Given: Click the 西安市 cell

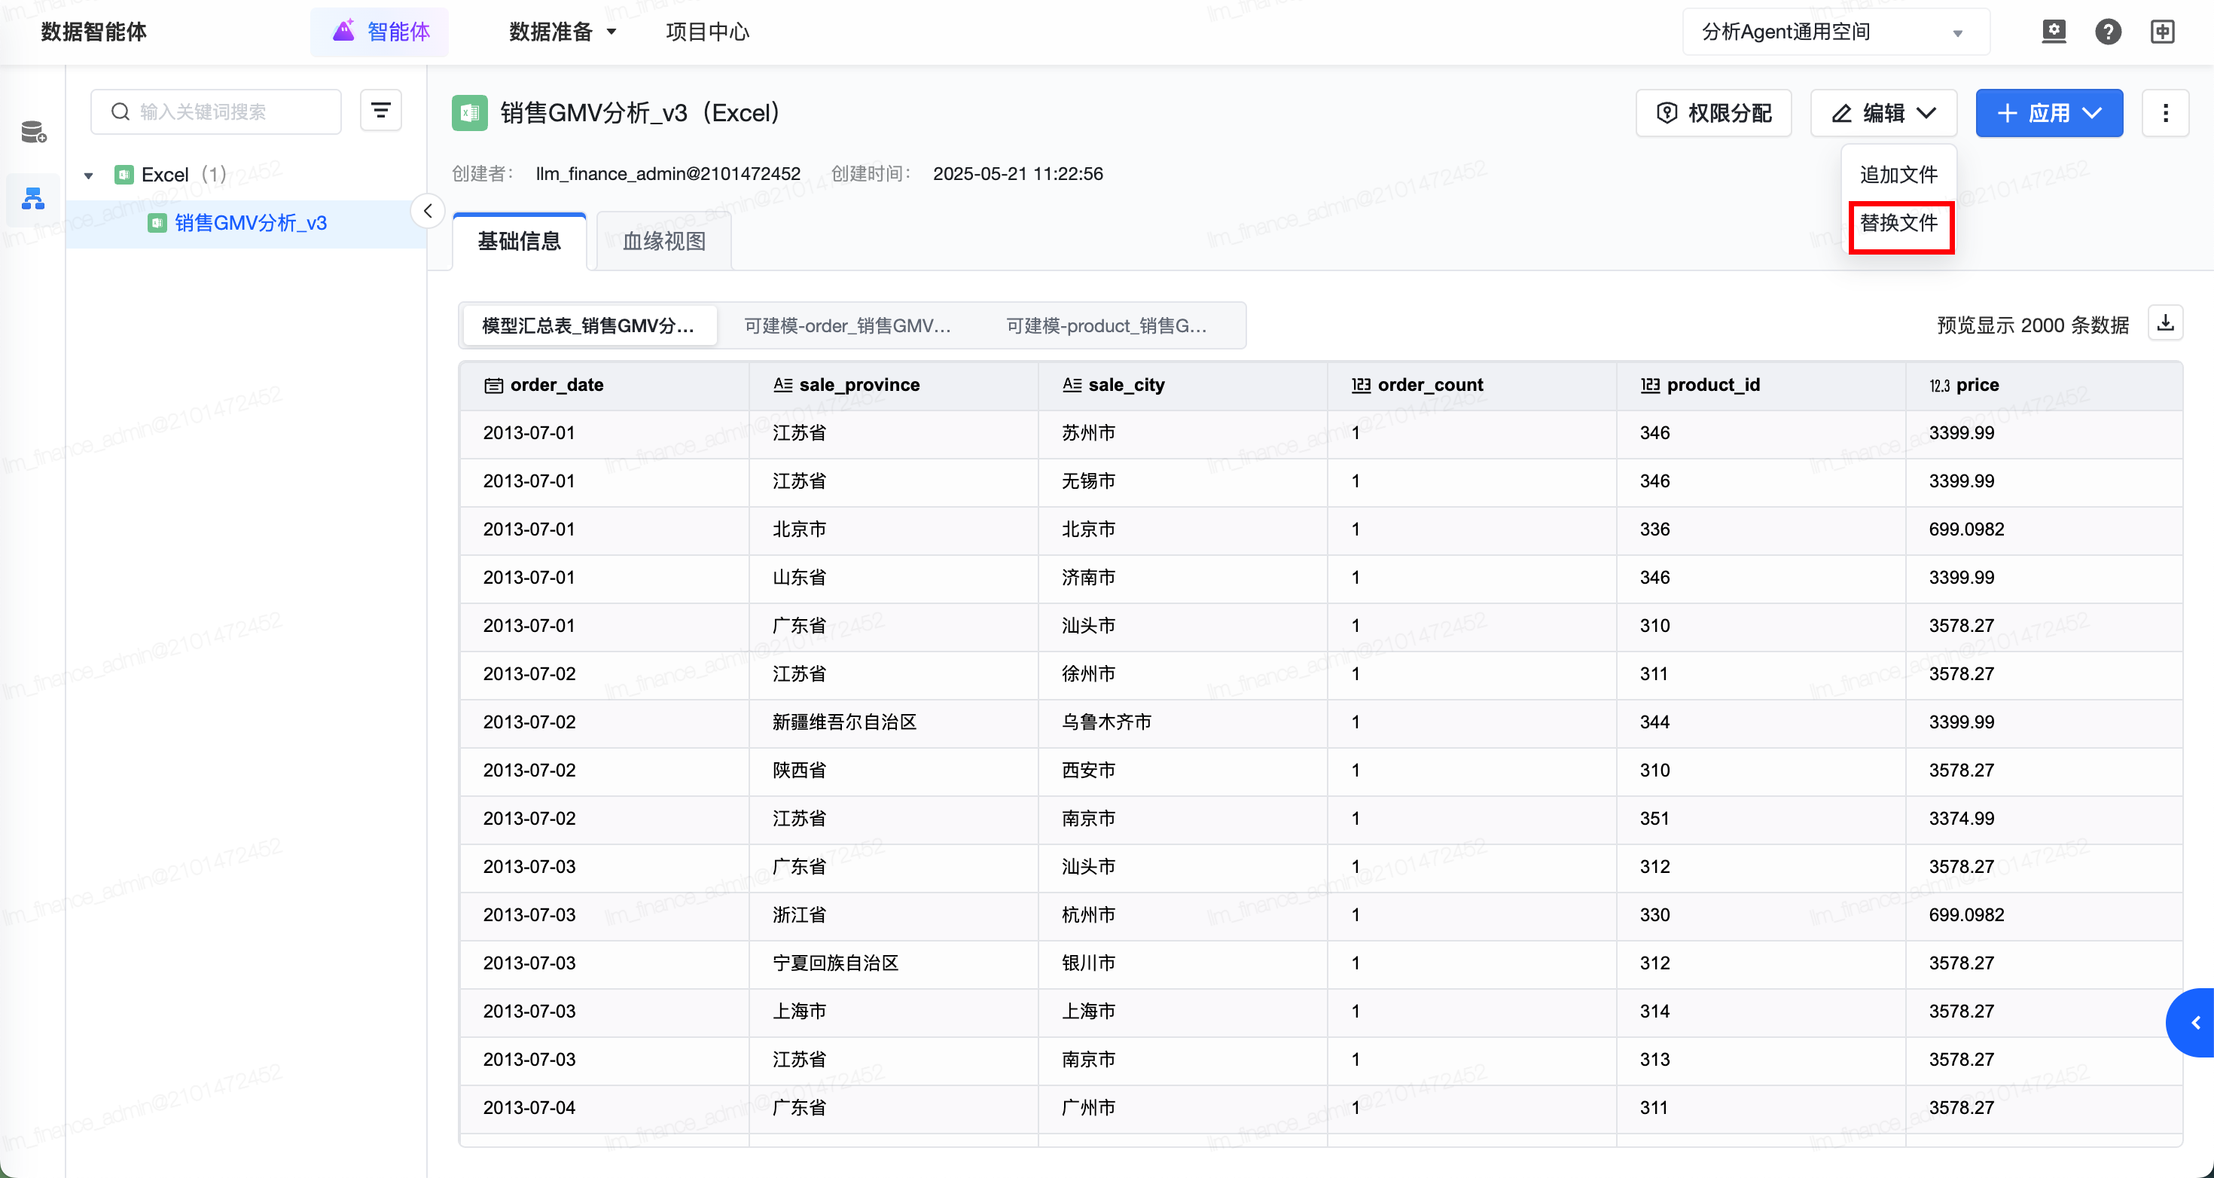Looking at the screenshot, I should [1182, 771].
